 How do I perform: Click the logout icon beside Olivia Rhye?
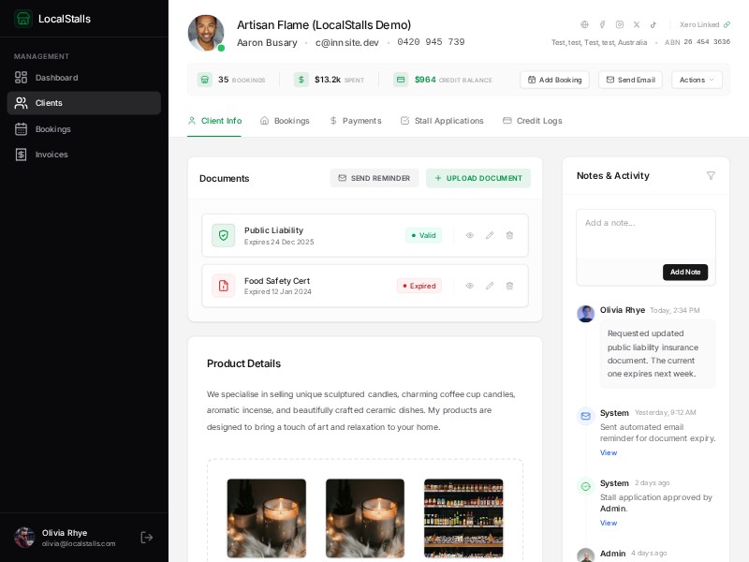pyautogui.click(x=147, y=538)
